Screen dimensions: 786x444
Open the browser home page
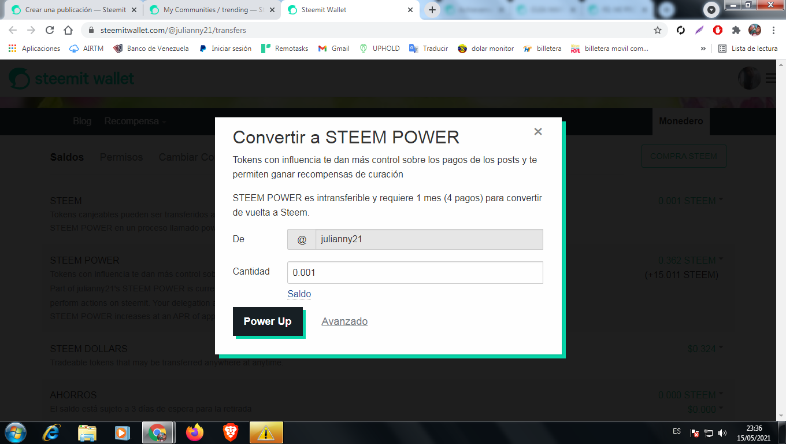click(x=68, y=30)
